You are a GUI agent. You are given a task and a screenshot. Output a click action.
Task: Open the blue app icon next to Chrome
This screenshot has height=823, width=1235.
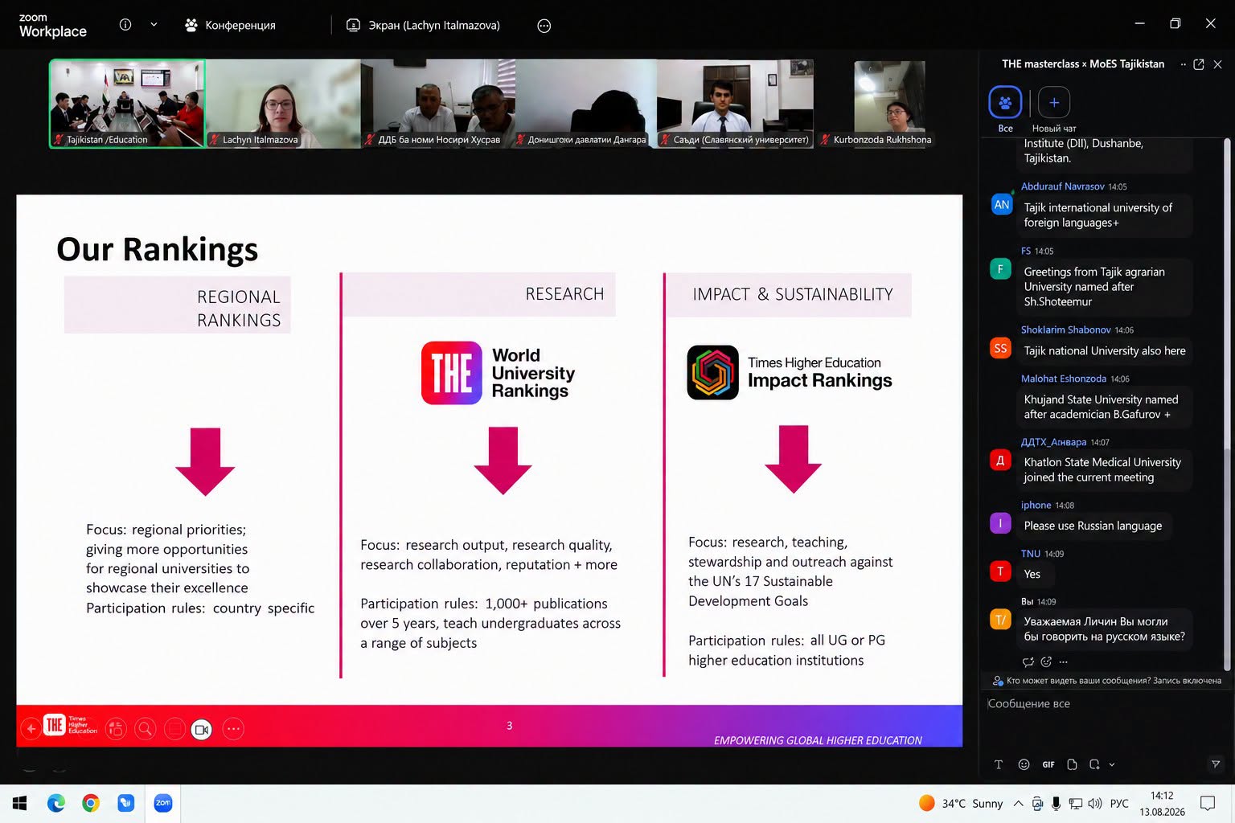click(126, 803)
